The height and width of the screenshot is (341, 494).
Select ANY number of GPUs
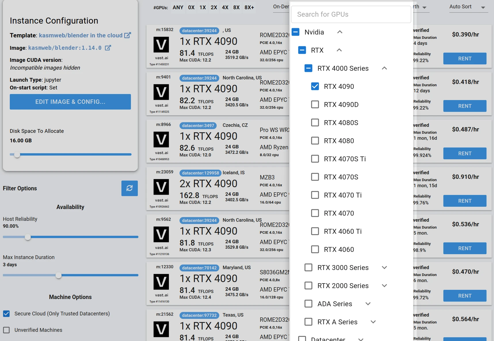tap(178, 7)
